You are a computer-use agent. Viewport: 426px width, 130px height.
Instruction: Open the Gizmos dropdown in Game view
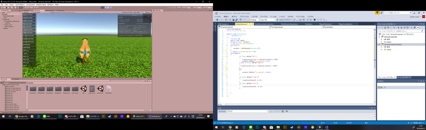[148, 12]
